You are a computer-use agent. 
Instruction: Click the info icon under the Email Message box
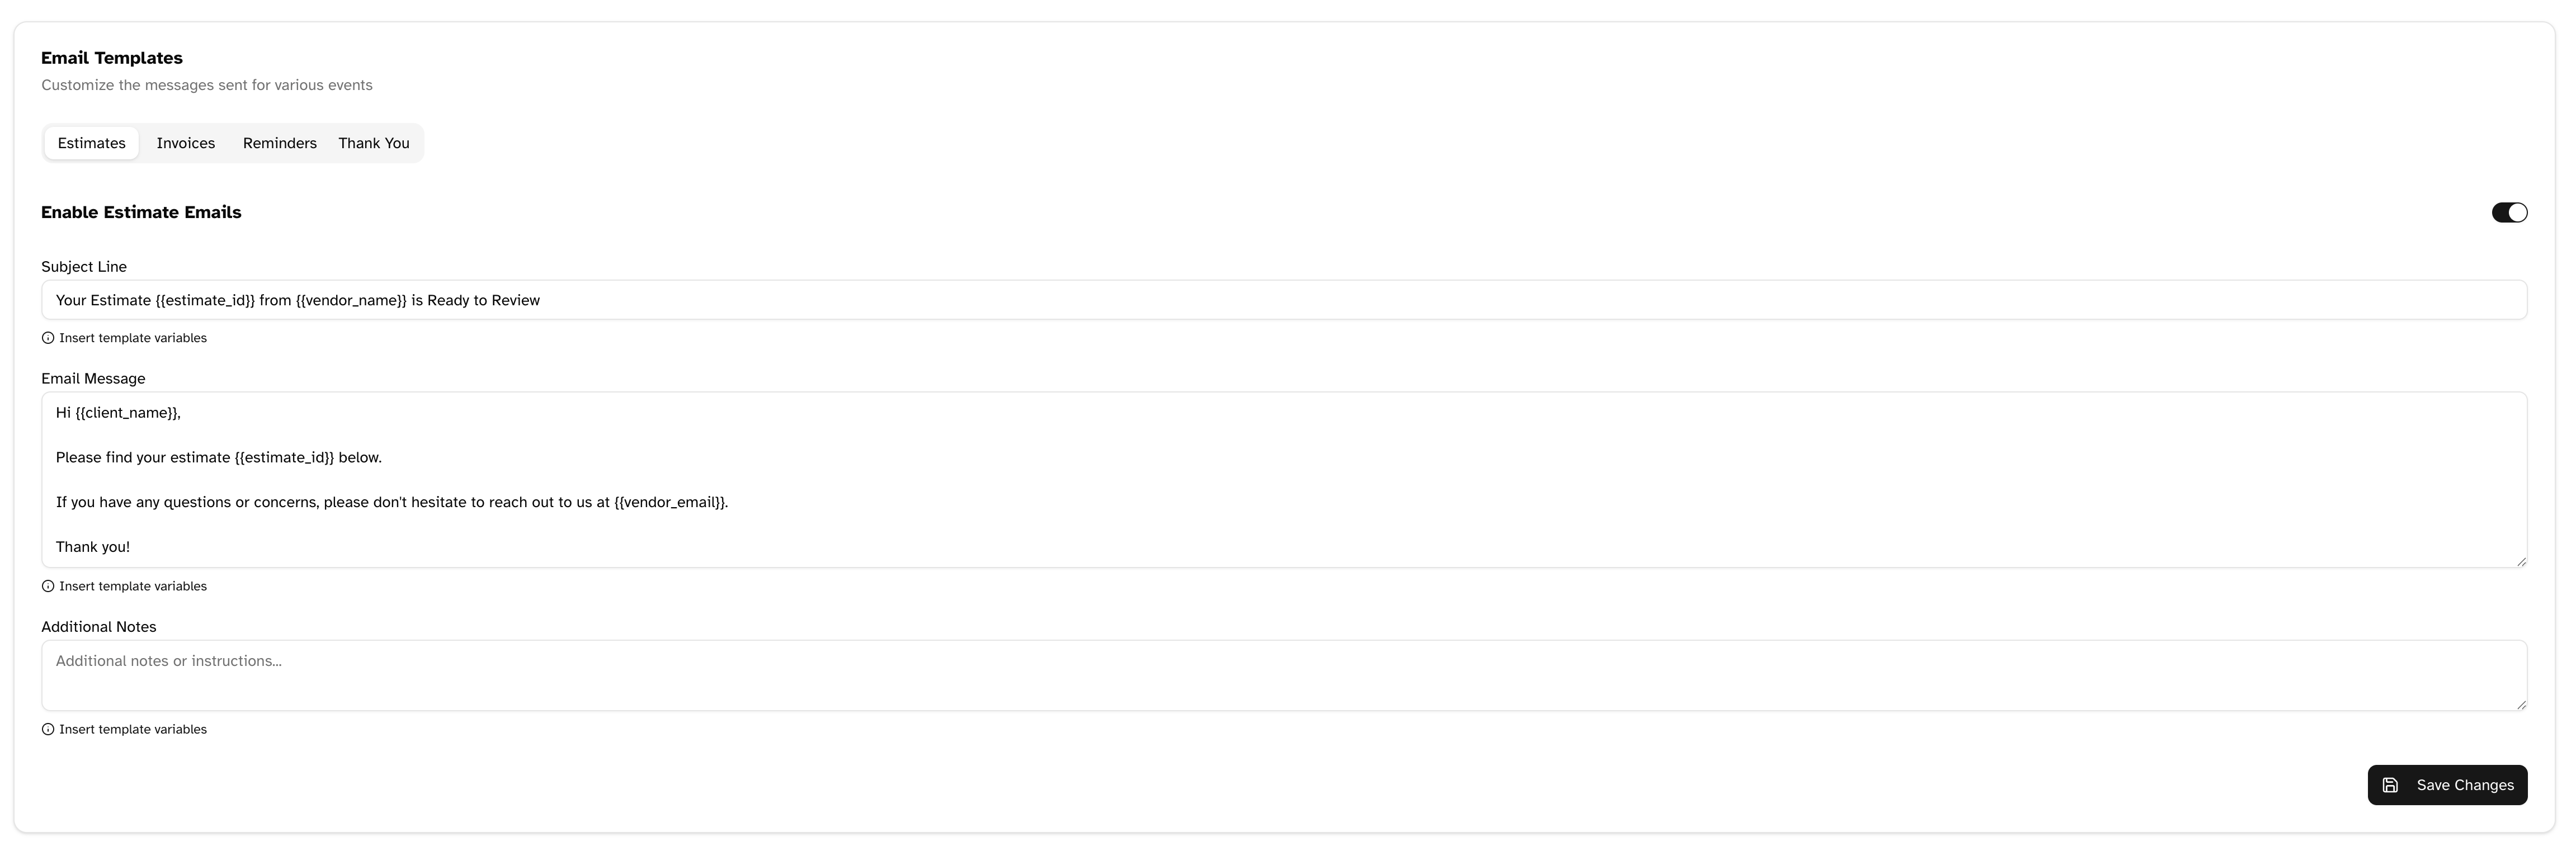(x=48, y=585)
